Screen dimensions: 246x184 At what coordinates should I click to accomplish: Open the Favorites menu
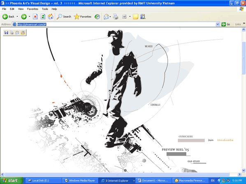[32, 9]
